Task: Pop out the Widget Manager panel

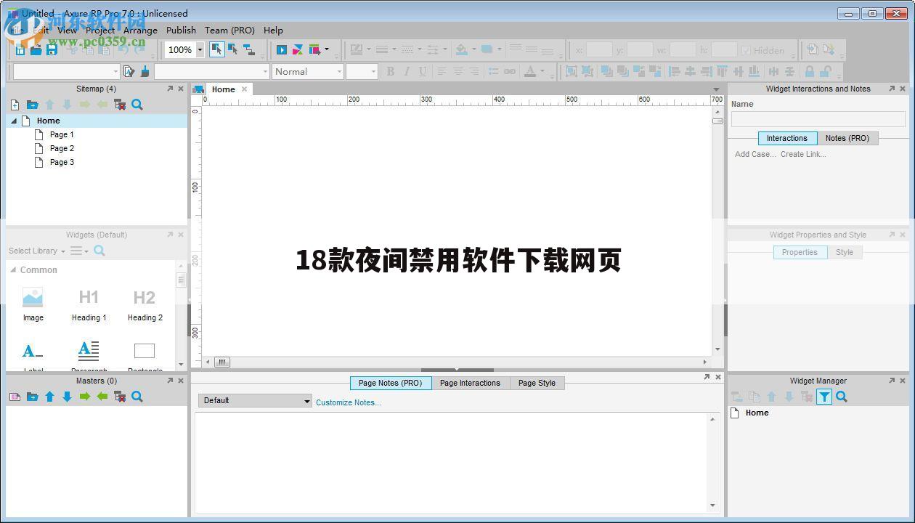Action: [x=892, y=381]
